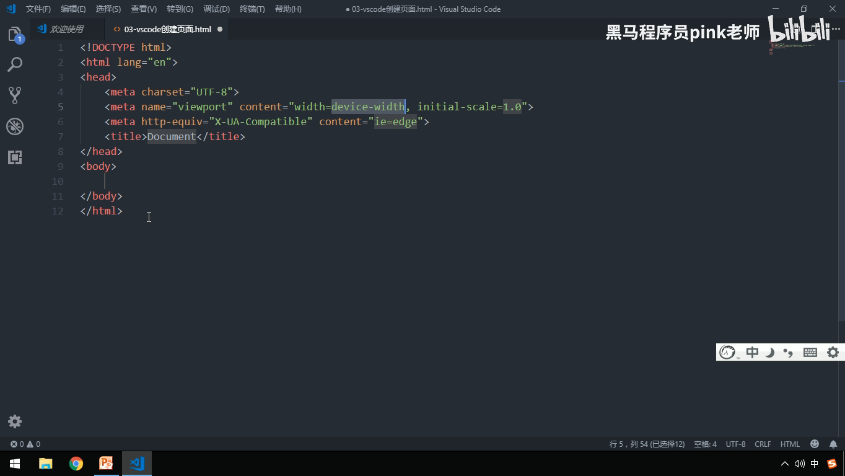Open the 文件(F) menu
Image resolution: width=845 pixels, height=476 pixels.
[38, 9]
